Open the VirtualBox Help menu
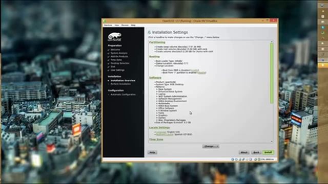This screenshot has width=328, height=184. tap(133, 25)
